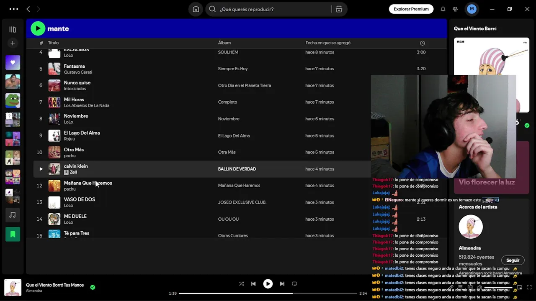Click the 'mante' playlist title
Image resolution: width=536 pixels, height=301 pixels.
click(x=58, y=28)
